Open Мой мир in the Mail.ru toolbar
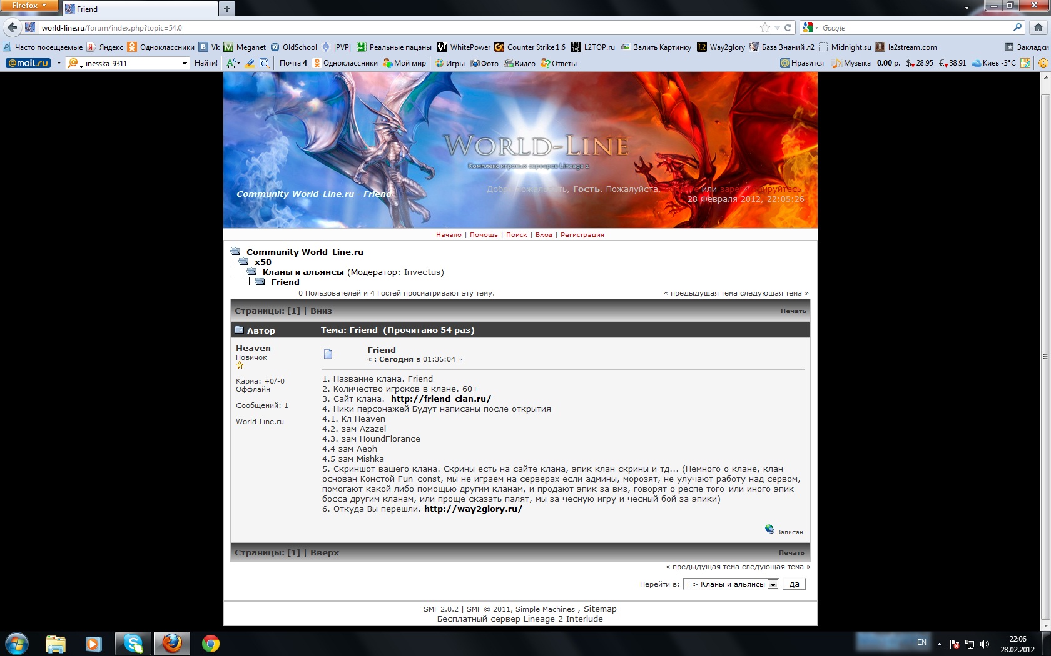This screenshot has height=656, width=1051. click(x=404, y=63)
